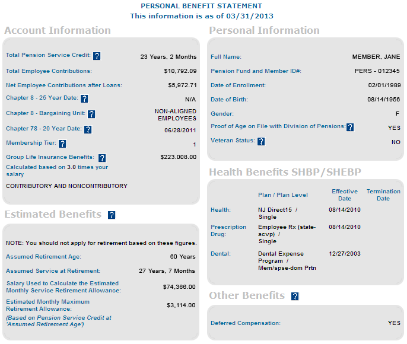
Task: Select the 60 Years assumed retirement age
Action: (183, 257)
